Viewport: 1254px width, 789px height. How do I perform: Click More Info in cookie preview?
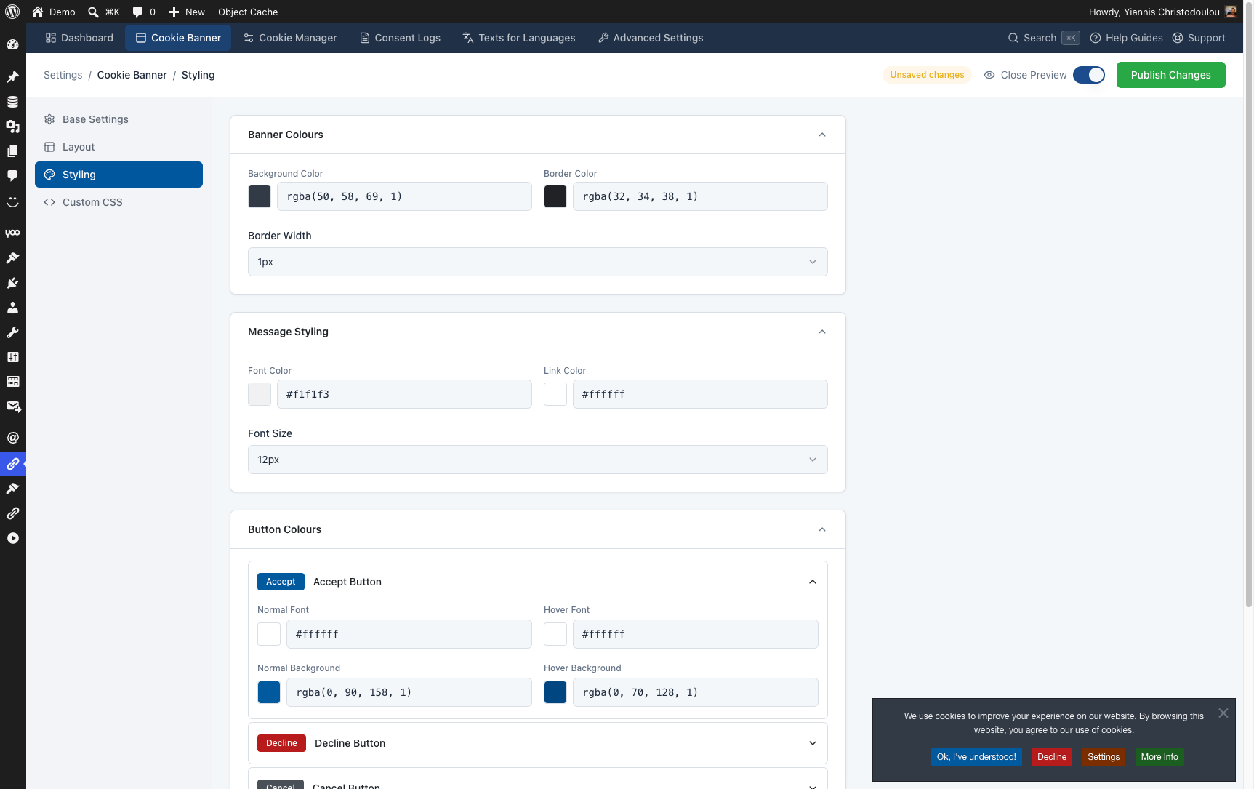click(x=1159, y=757)
